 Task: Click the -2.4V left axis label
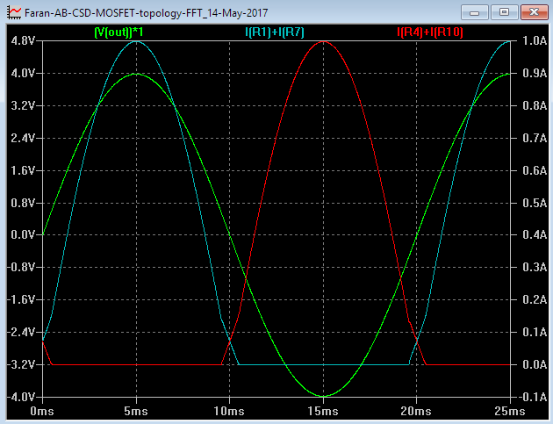tap(21, 332)
